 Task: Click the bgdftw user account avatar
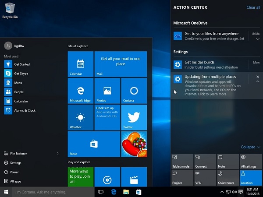8,46
